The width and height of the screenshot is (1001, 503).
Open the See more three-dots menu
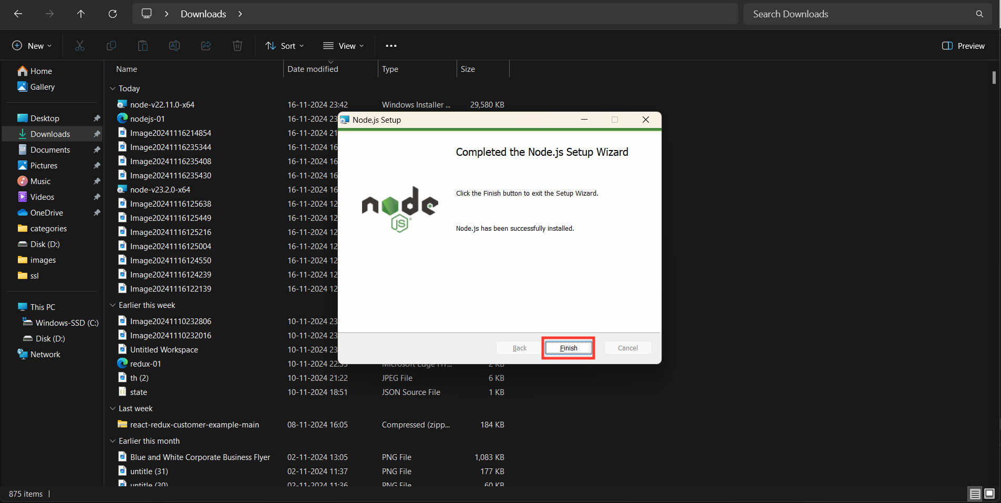point(391,46)
